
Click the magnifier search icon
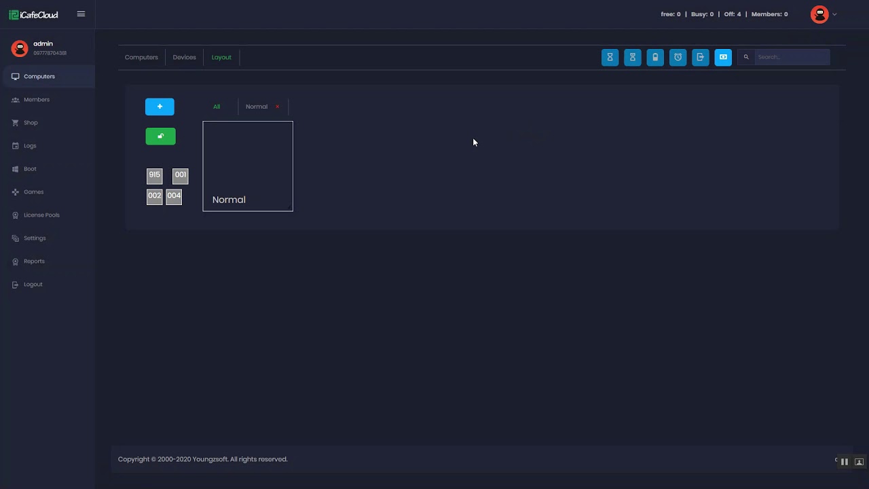pyautogui.click(x=746, y=57)
